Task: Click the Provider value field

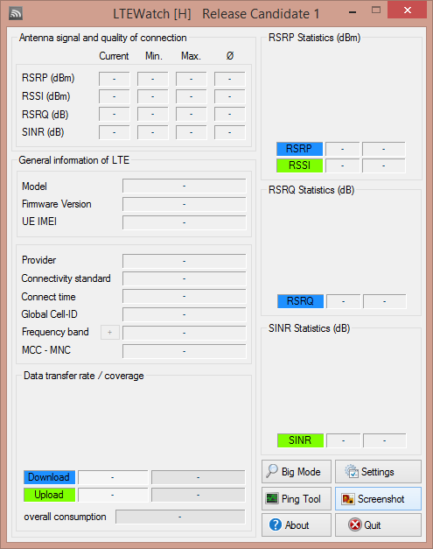Action: point(185,261)
